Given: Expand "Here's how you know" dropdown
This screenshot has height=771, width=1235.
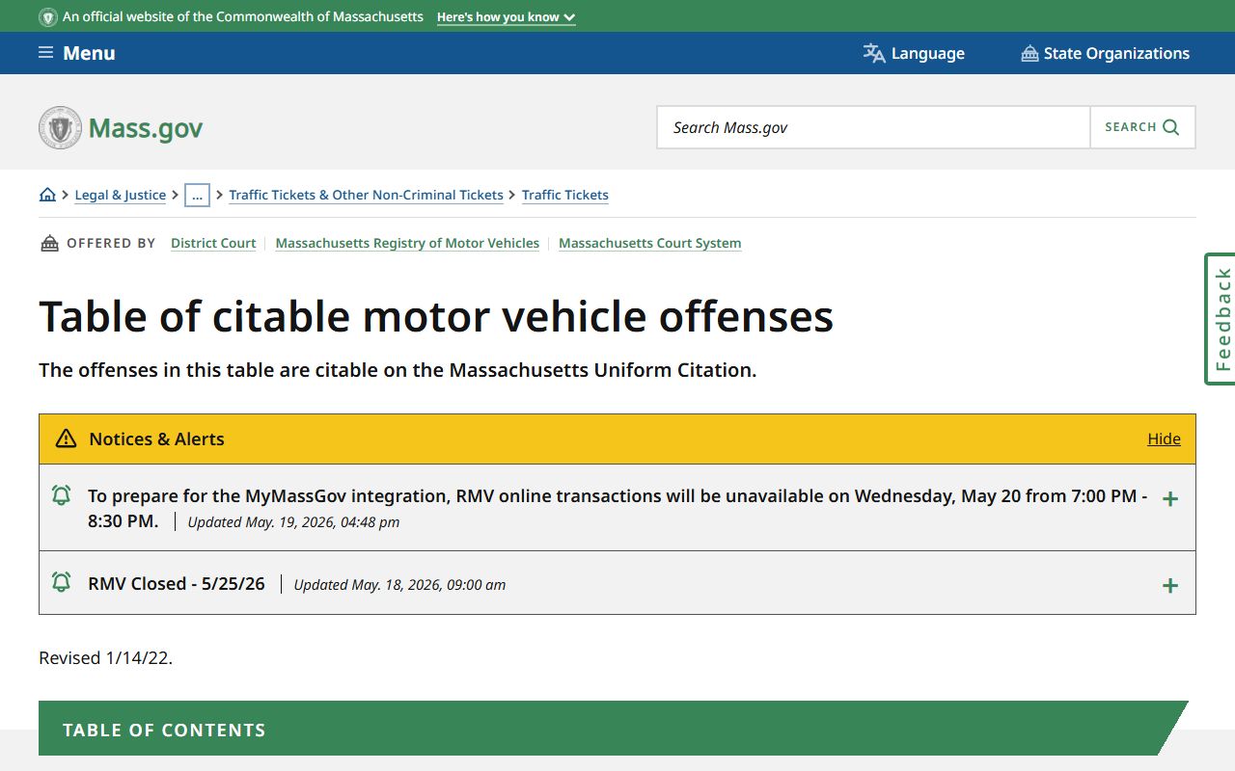Looking at the screenshot, I should (506, 17).
